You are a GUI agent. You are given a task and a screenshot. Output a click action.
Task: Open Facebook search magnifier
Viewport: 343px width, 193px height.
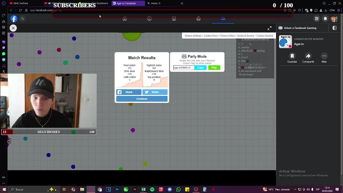(x=23, y=18)
